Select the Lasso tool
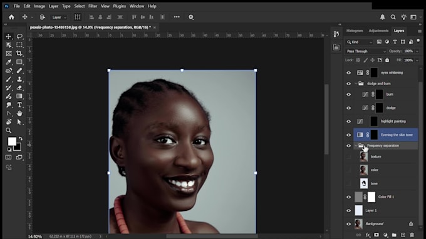 coord(19,36)
